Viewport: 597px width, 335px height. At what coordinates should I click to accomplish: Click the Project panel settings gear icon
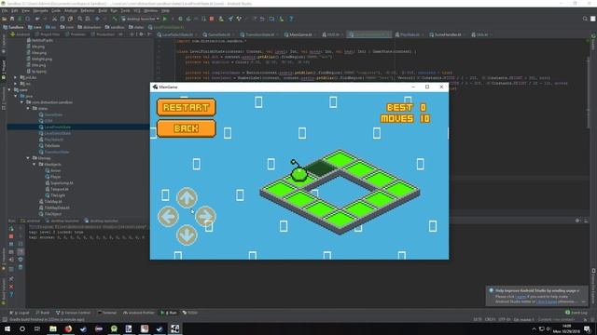[141, 34]
